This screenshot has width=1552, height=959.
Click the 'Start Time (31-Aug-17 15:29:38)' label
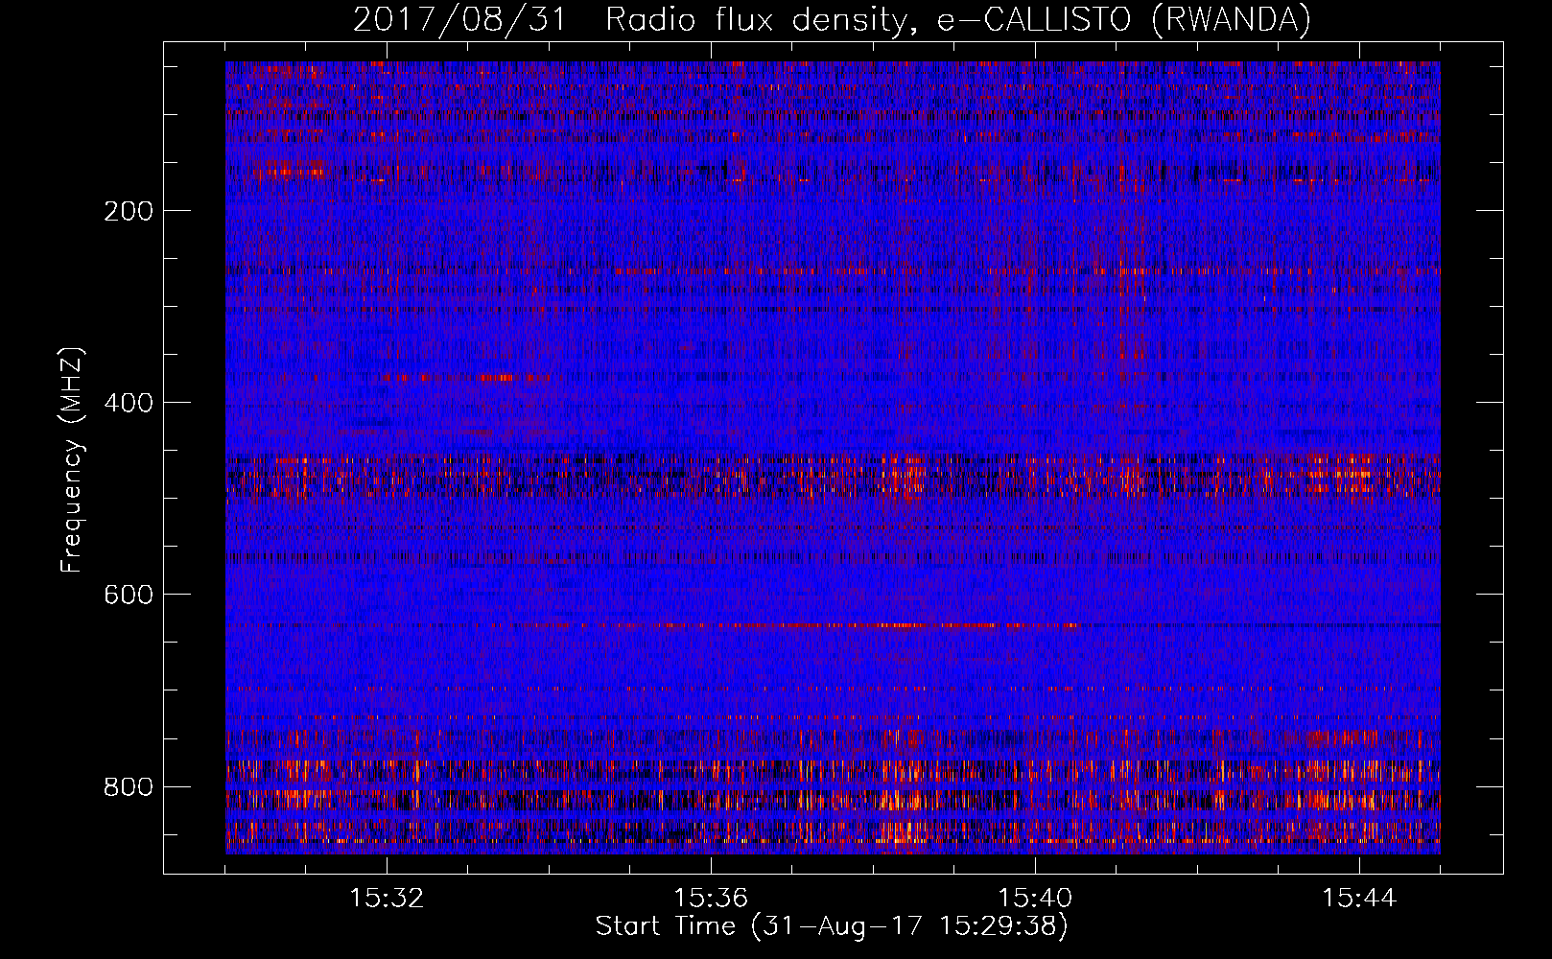832,926
